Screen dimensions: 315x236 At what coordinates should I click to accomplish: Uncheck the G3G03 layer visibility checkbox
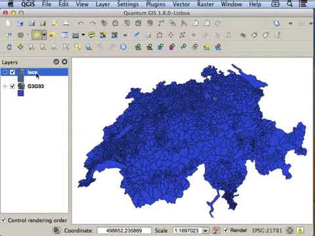click(12, 86)
